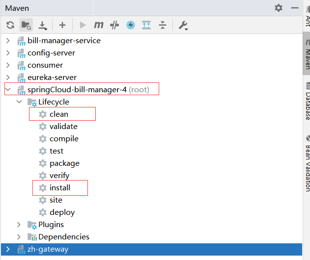Select compile lifecycle goal
The image size is (310, 260).
coord(64,139)
